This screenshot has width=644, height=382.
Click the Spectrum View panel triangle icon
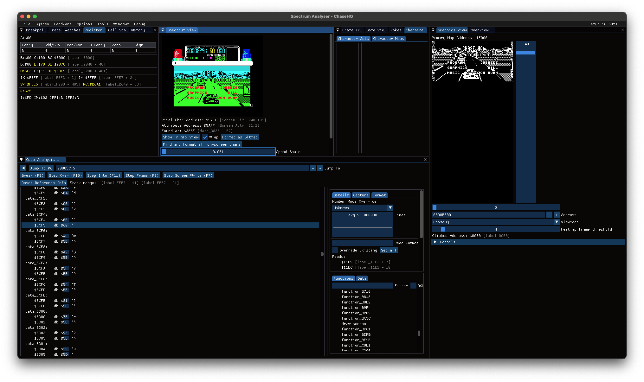[x=163, y=30]
